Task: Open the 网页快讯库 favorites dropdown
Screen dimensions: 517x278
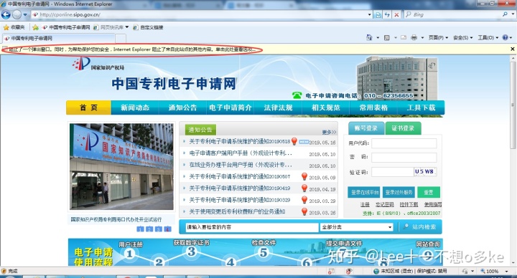Action: coord(111,27)
